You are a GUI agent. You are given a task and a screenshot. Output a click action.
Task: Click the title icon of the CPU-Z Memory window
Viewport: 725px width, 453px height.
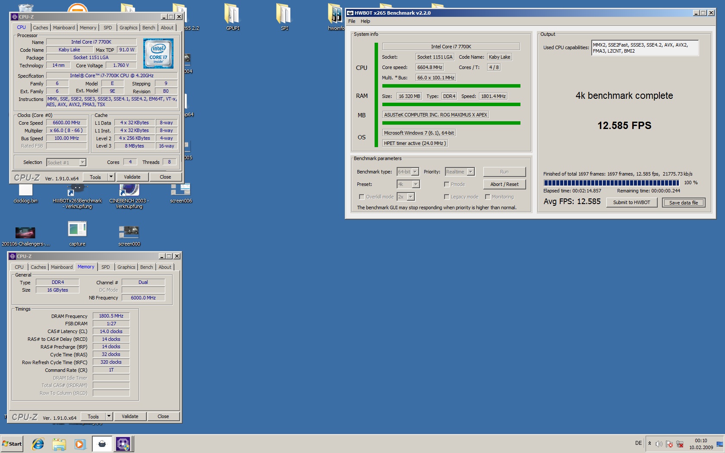coord(13,256)
